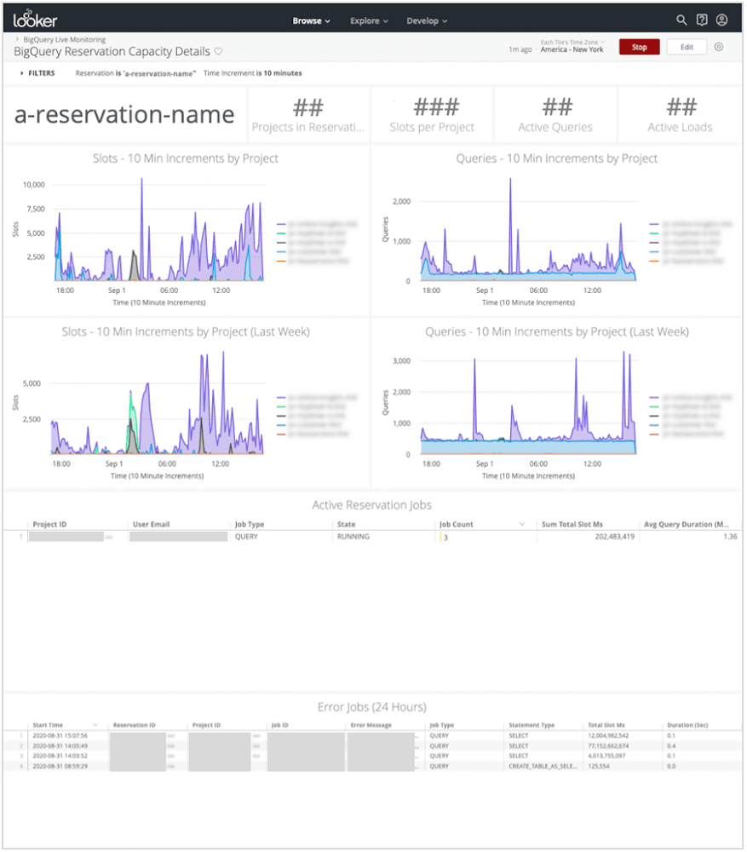747x852 pixels.
Task: Click the Duration (Sec) column header
Action: pos(687,725)
